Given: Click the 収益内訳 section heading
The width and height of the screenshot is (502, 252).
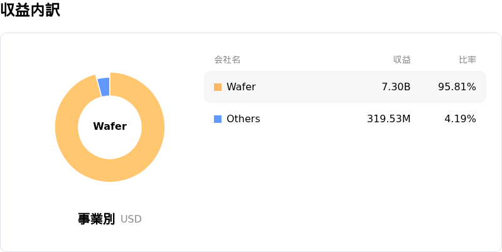Looking at the screenshot, I should tap(30, 11).
